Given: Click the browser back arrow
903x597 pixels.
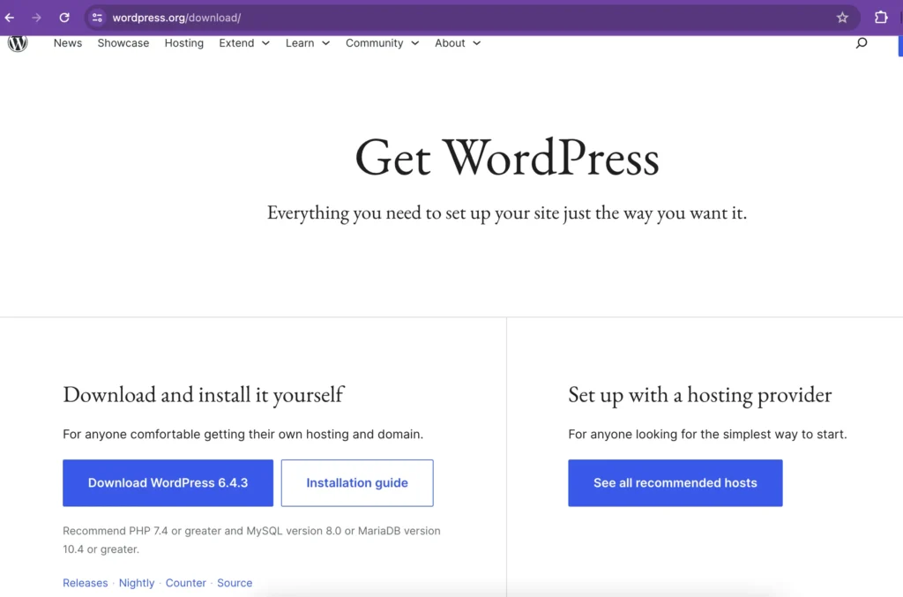Looking at the screenshot, I should point(10,18).
